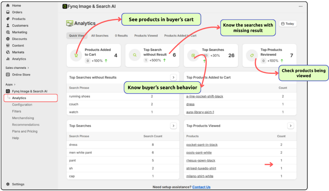Click the Analytics chart heading icon
The image size is (329, 191).
[70, 23]
